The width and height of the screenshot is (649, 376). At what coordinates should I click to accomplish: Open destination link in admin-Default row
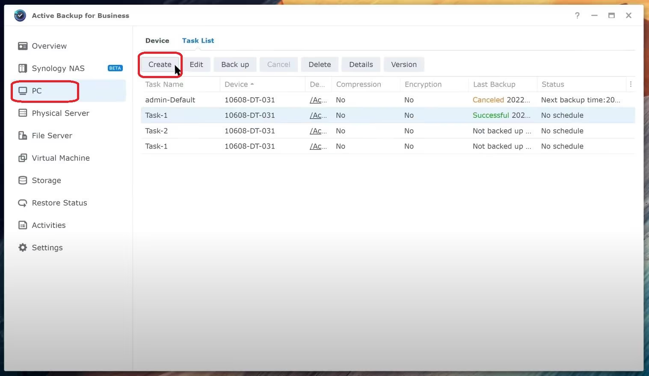click(x=318, y=100)
